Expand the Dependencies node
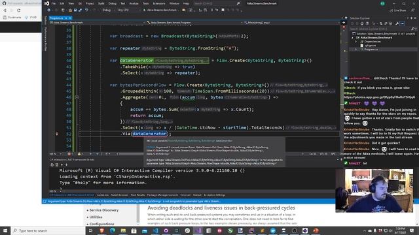Image resolution: width=419 pixels, height=235 pixels. pyautogui.click(x=355, y=42)
